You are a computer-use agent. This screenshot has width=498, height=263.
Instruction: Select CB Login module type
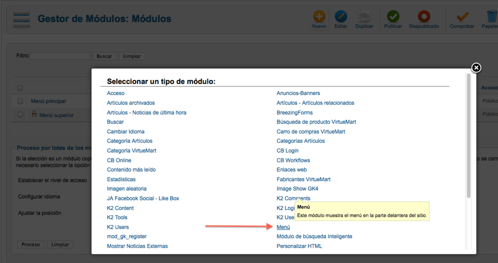(x=287, y=151)
